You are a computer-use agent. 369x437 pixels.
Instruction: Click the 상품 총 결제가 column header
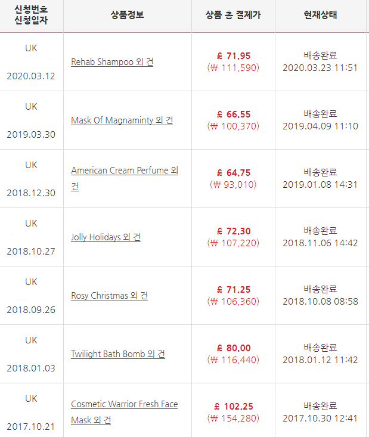233,15
